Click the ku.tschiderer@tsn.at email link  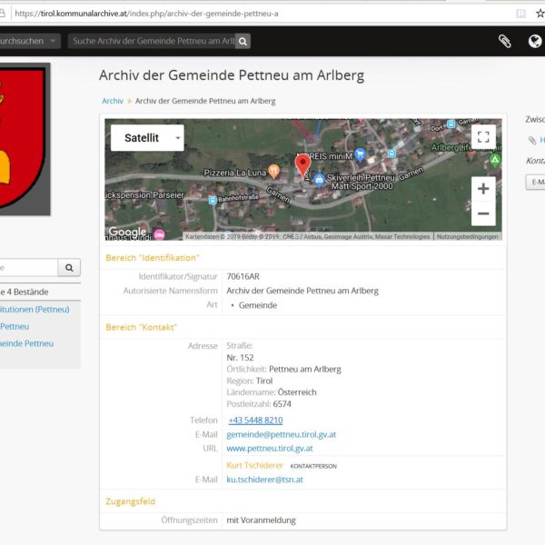[x=264, y=480]
